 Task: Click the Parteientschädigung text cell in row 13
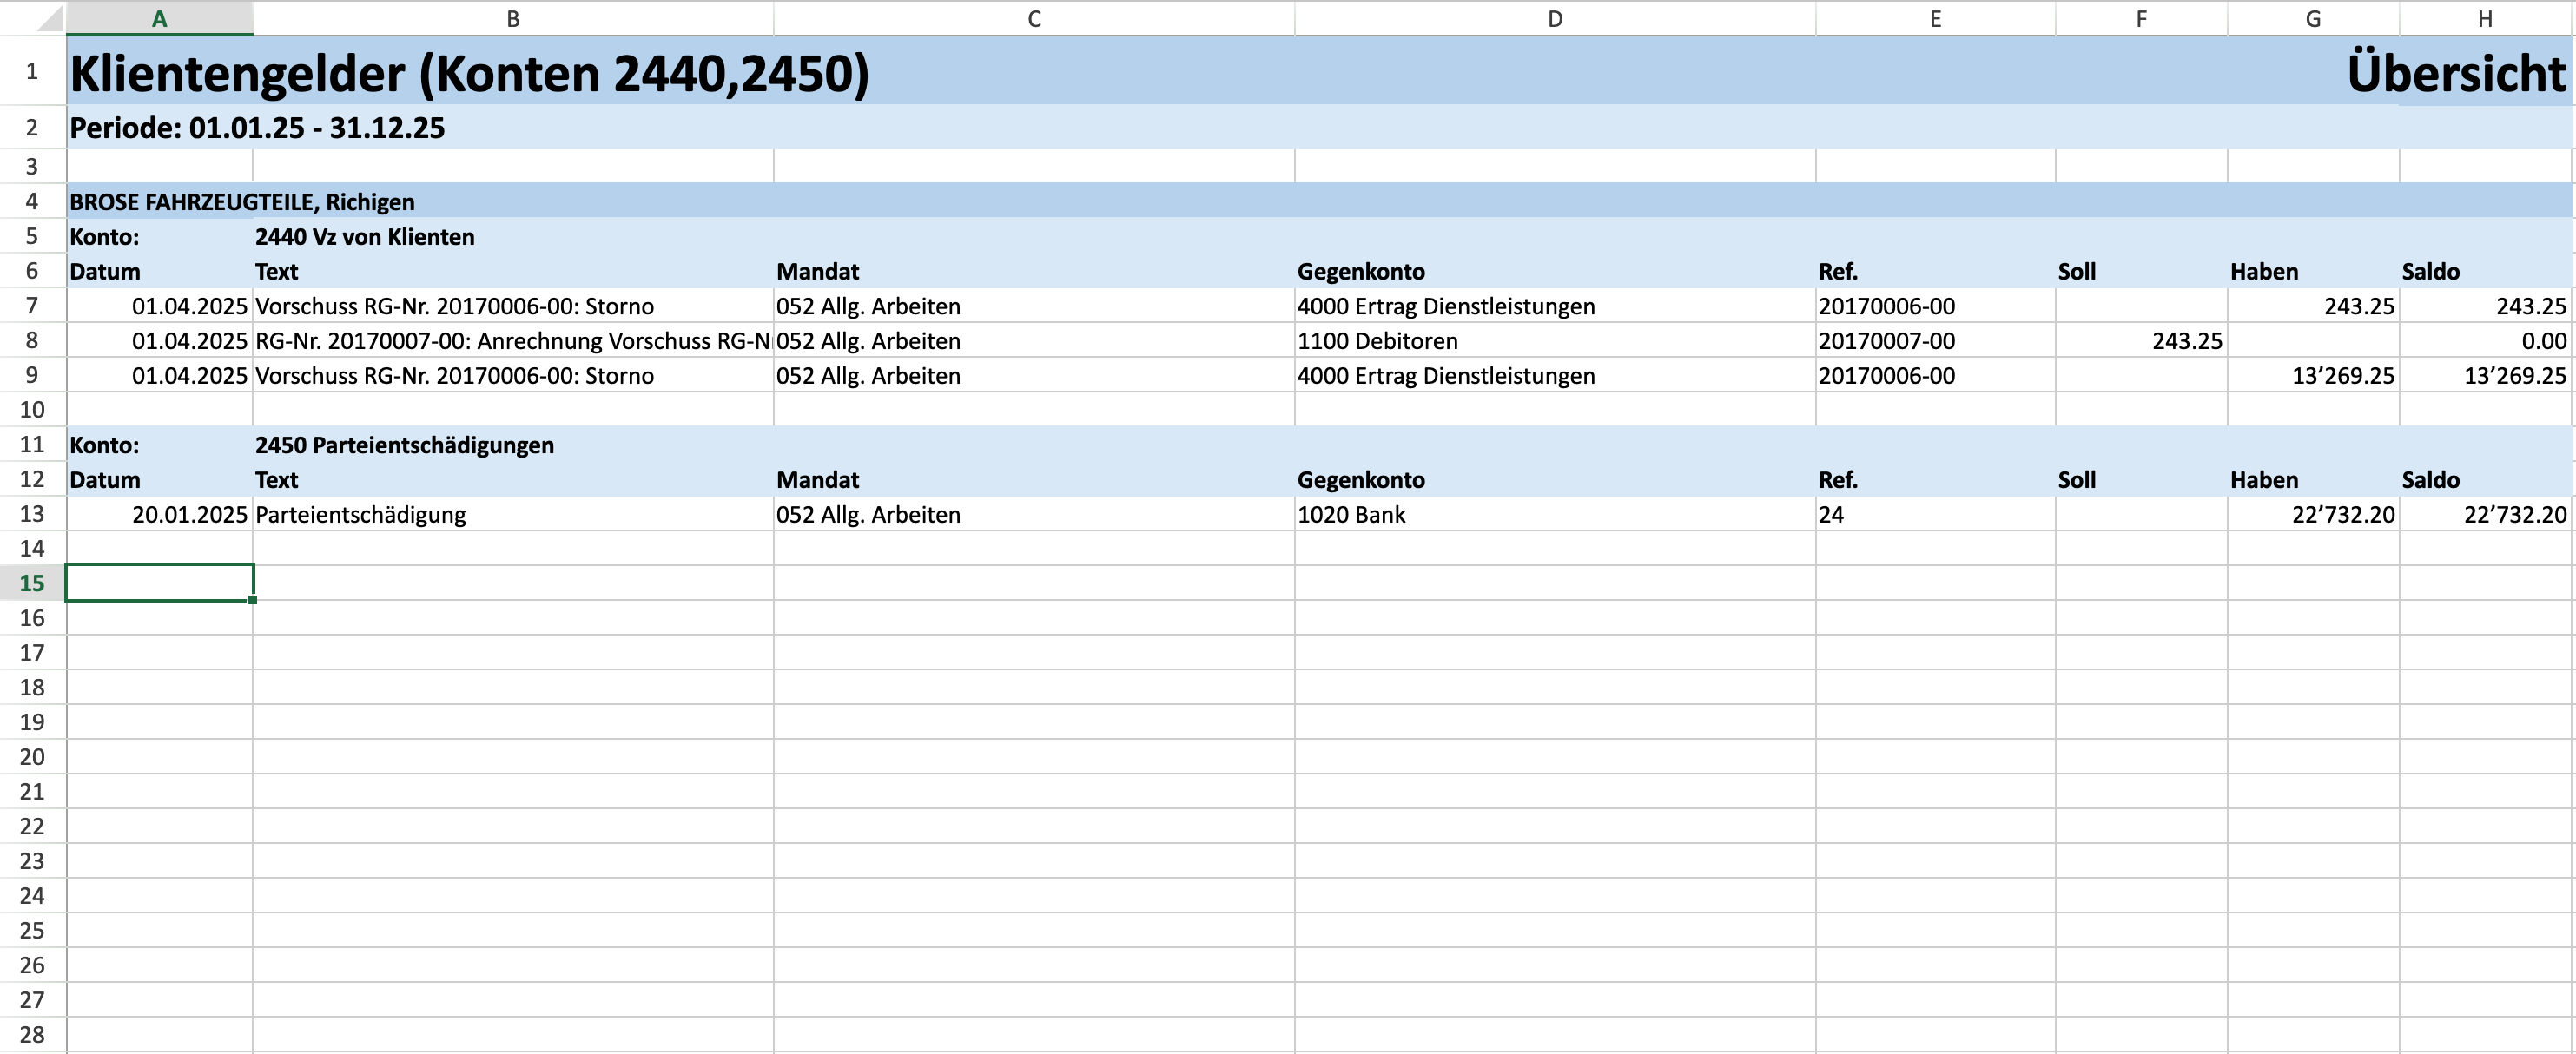[361, 515]
